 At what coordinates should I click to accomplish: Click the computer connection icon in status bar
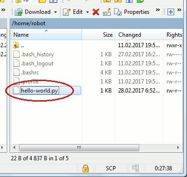click(135, 168)
